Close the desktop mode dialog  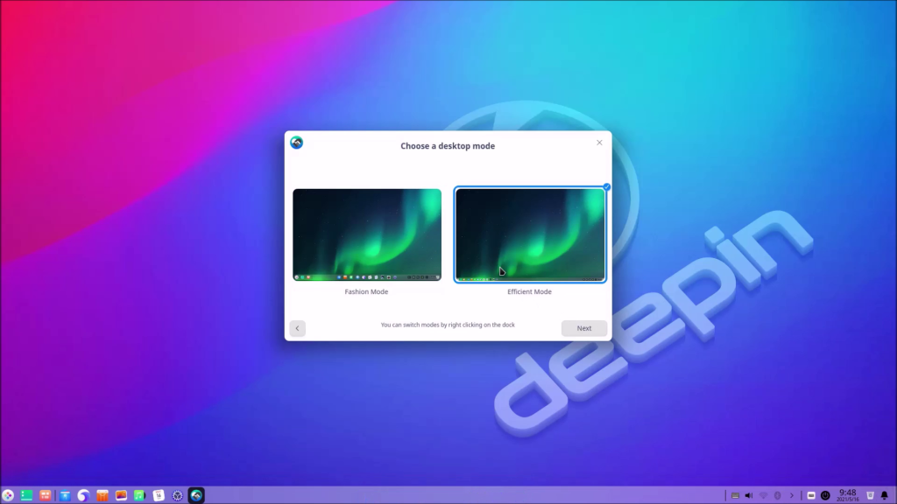coord(599,143)
